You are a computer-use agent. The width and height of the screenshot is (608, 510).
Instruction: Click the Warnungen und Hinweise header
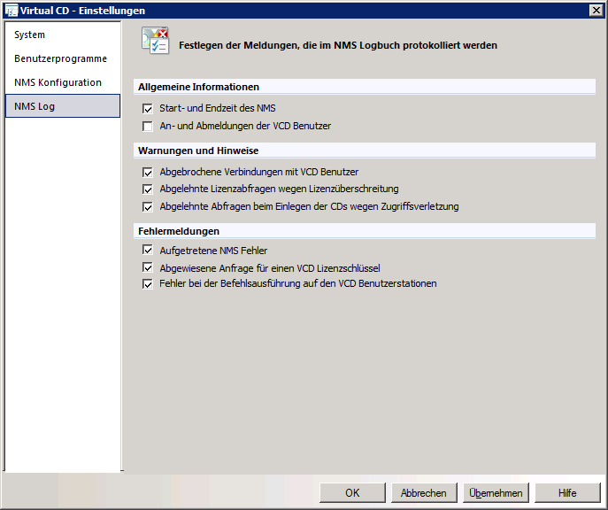pos(365,151)
